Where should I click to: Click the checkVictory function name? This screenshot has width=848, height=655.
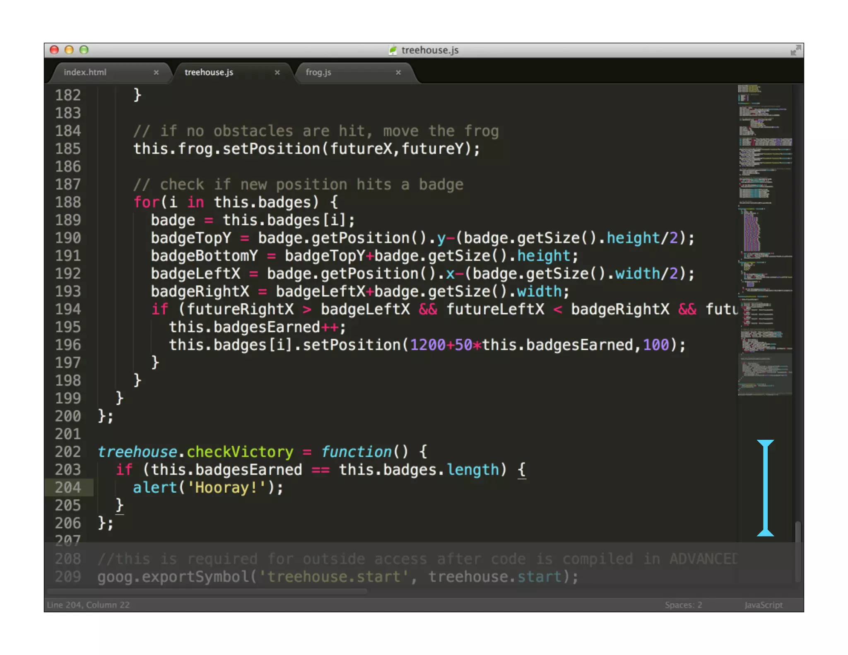pyautogui.click(x=240, y=452)
